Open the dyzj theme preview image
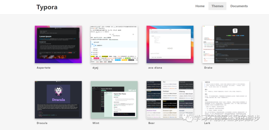 click(x=114, y=44)
